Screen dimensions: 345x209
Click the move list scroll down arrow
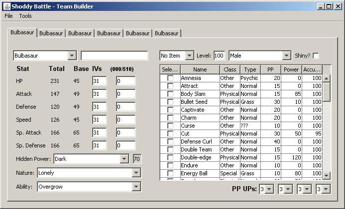(x=327, y=175)
